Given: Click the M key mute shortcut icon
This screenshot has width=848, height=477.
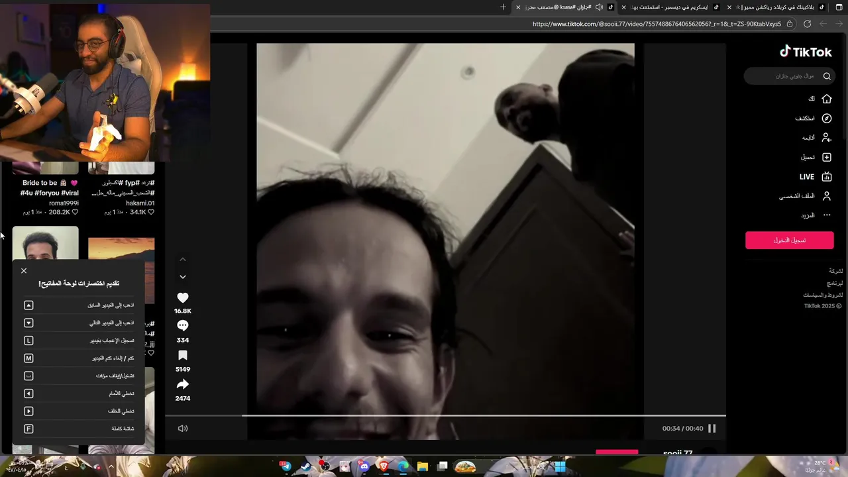Looking at the screenshot, I should (x=28, y=358).
